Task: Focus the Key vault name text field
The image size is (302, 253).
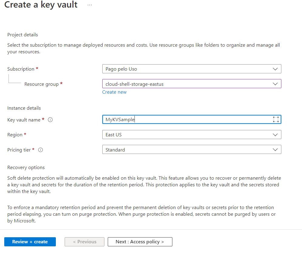Action: coord(192,119)
